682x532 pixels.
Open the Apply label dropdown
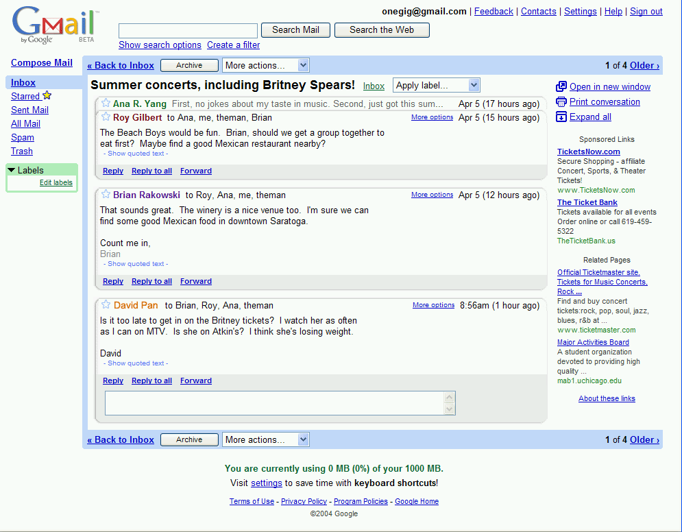click(x=437, y=85)
